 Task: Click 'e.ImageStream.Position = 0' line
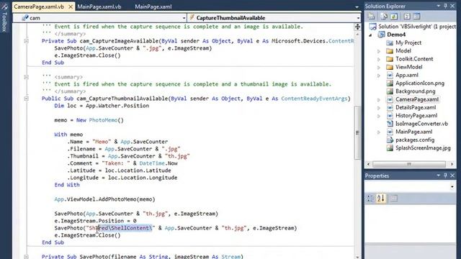[95, 221]
